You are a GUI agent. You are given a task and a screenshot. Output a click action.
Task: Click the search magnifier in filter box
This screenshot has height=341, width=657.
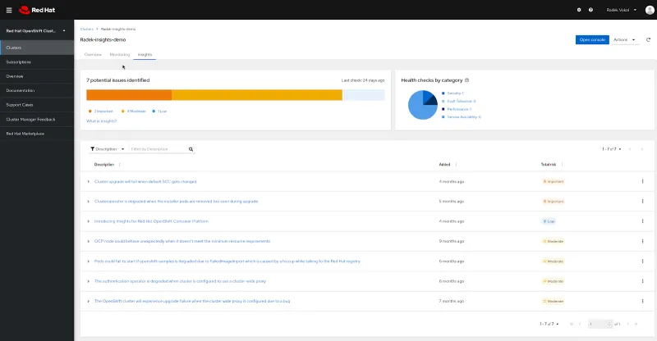pyautogui.click(x=191, y=149)
